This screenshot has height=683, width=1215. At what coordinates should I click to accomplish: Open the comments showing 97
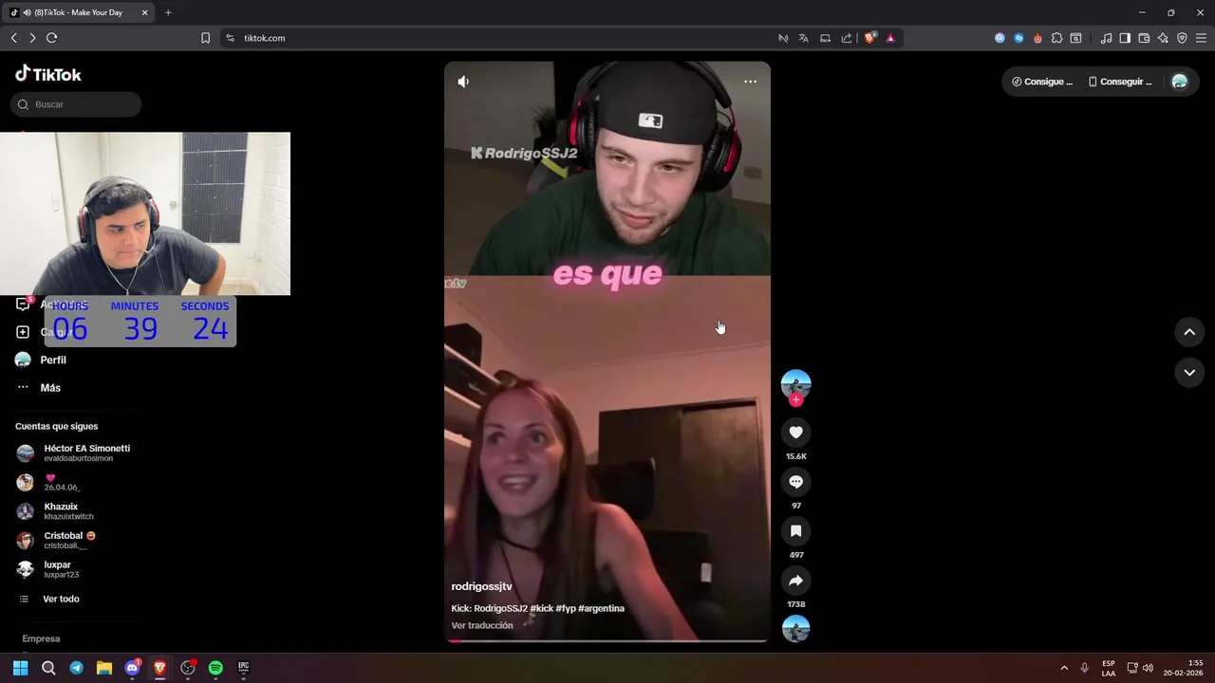click(795, 482)
